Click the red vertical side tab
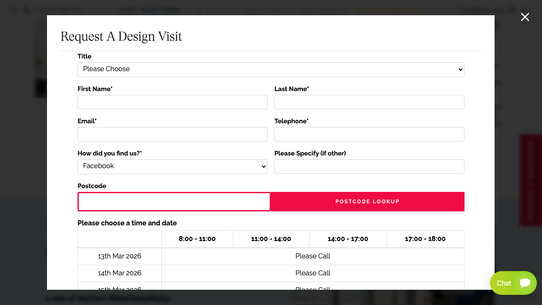The height and width of the screenshot is (305, 542). [x=531, y=180]
